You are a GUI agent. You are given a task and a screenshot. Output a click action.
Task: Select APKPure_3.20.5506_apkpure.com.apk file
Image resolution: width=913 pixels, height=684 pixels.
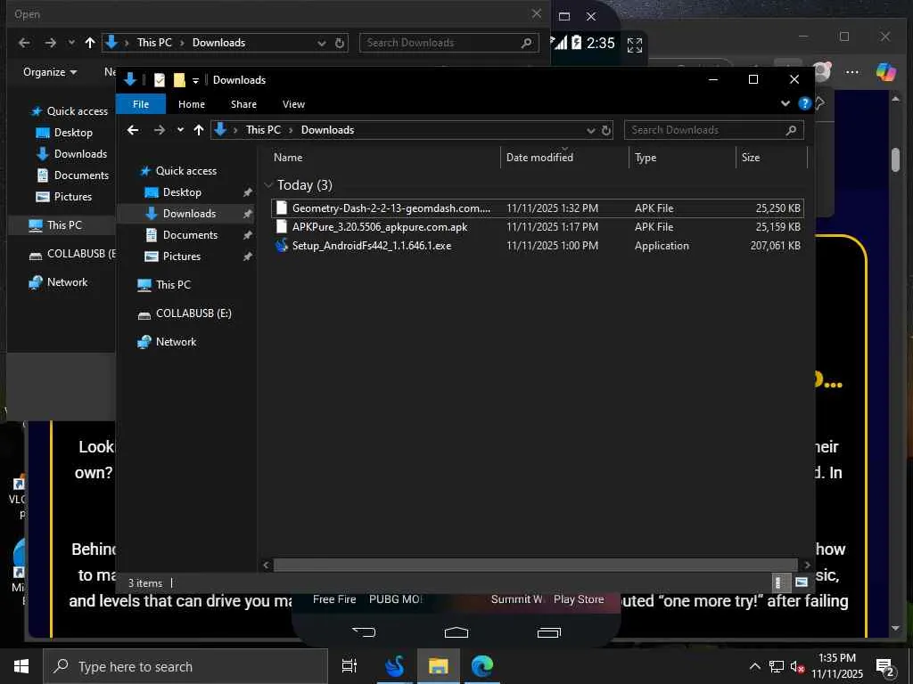point(538,227)
